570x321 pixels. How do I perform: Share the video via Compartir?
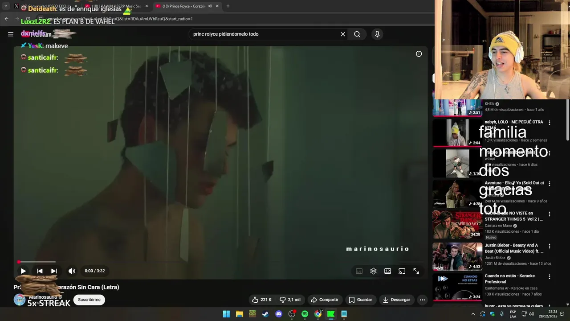(x=325, y=300)
